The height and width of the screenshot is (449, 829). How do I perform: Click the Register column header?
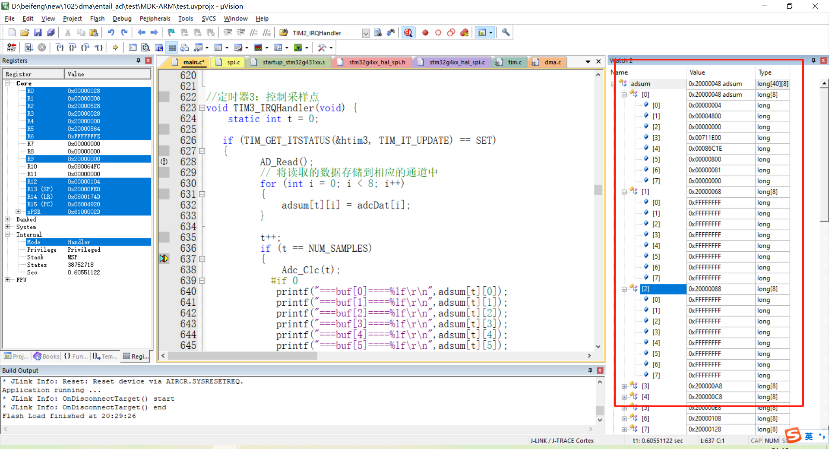33,74
